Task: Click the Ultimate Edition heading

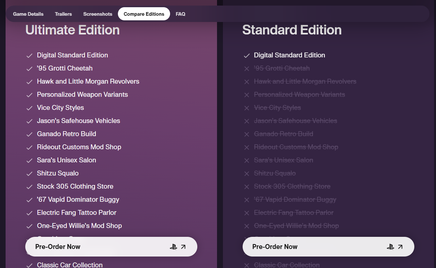Action: coord(73,30)
